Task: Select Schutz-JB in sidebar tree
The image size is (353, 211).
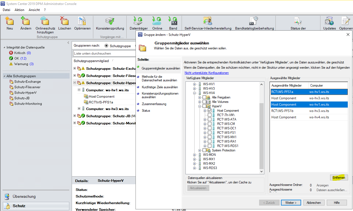Action: click(22, 98)
